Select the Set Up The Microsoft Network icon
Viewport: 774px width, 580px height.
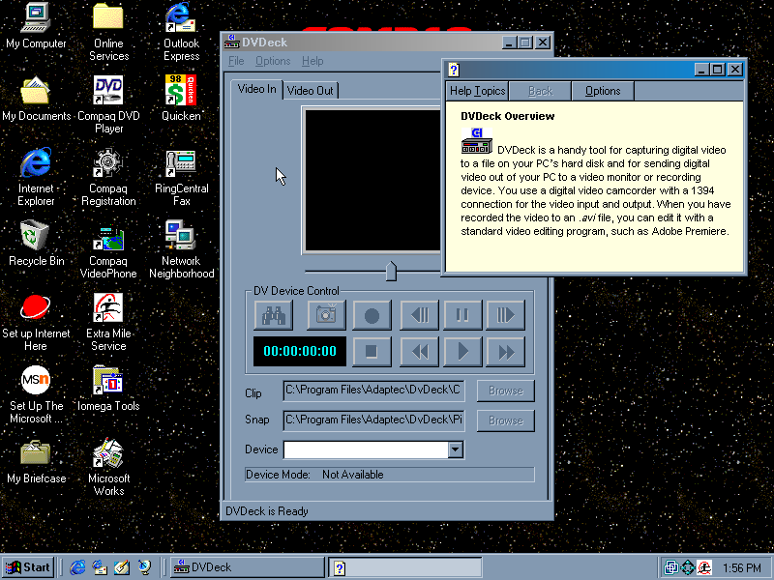pos(36,394)
